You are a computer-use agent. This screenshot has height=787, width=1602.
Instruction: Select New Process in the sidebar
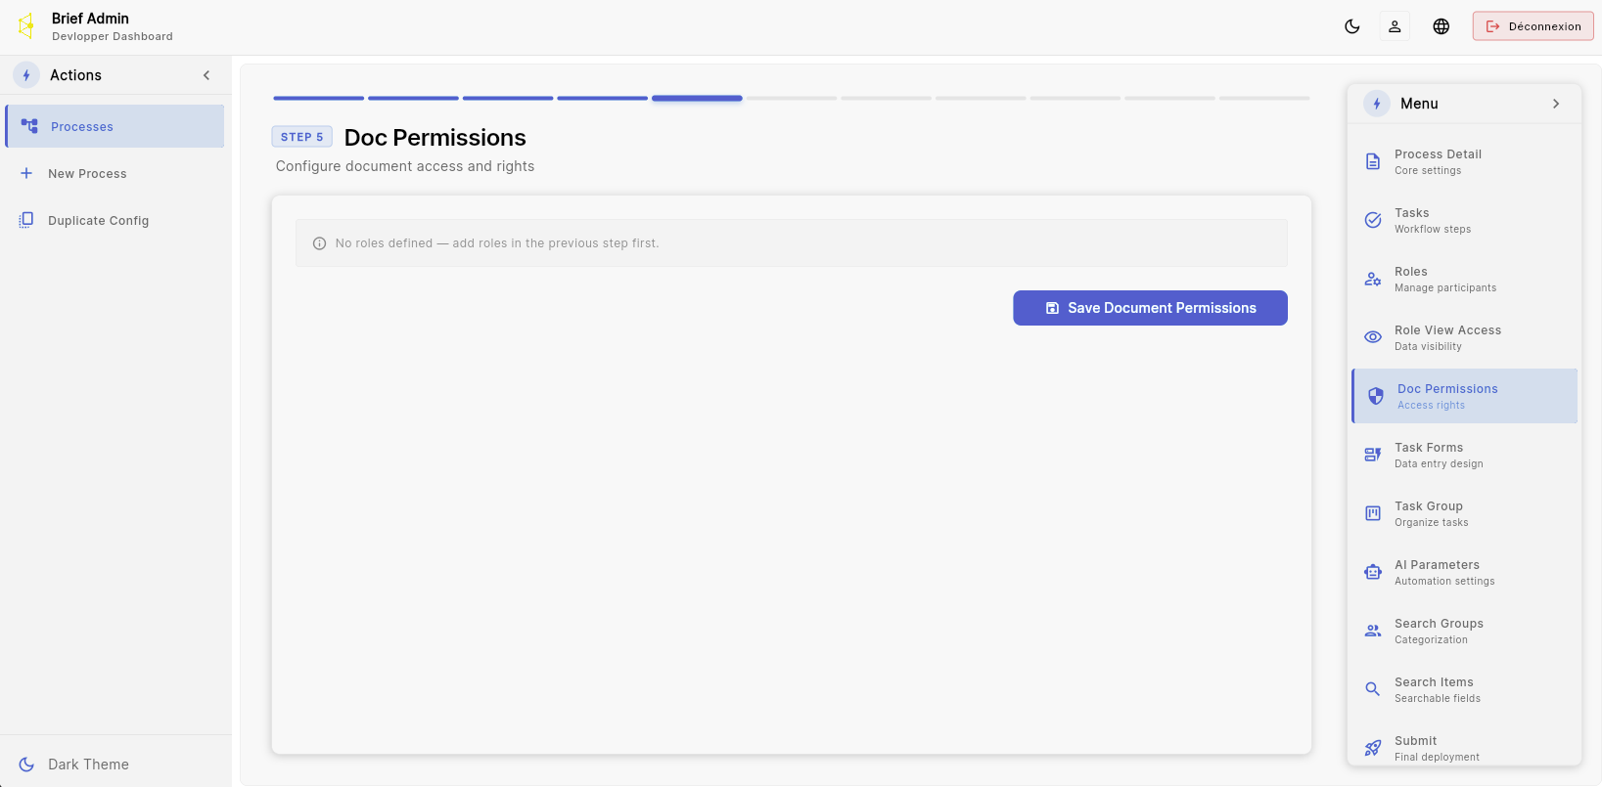click(x=114, y=173)
